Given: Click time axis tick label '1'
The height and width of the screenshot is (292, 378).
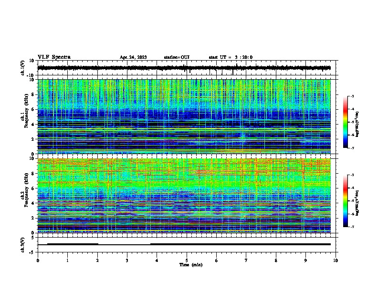Looking at the screenshot, I should (x=67, y=261).
